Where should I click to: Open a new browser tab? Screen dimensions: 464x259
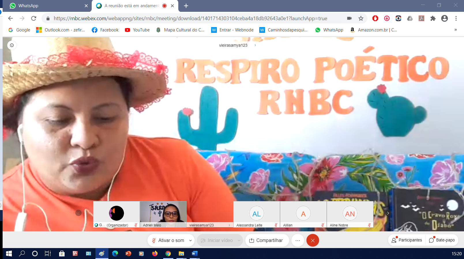pyautogui.click(x=186, y=6)
